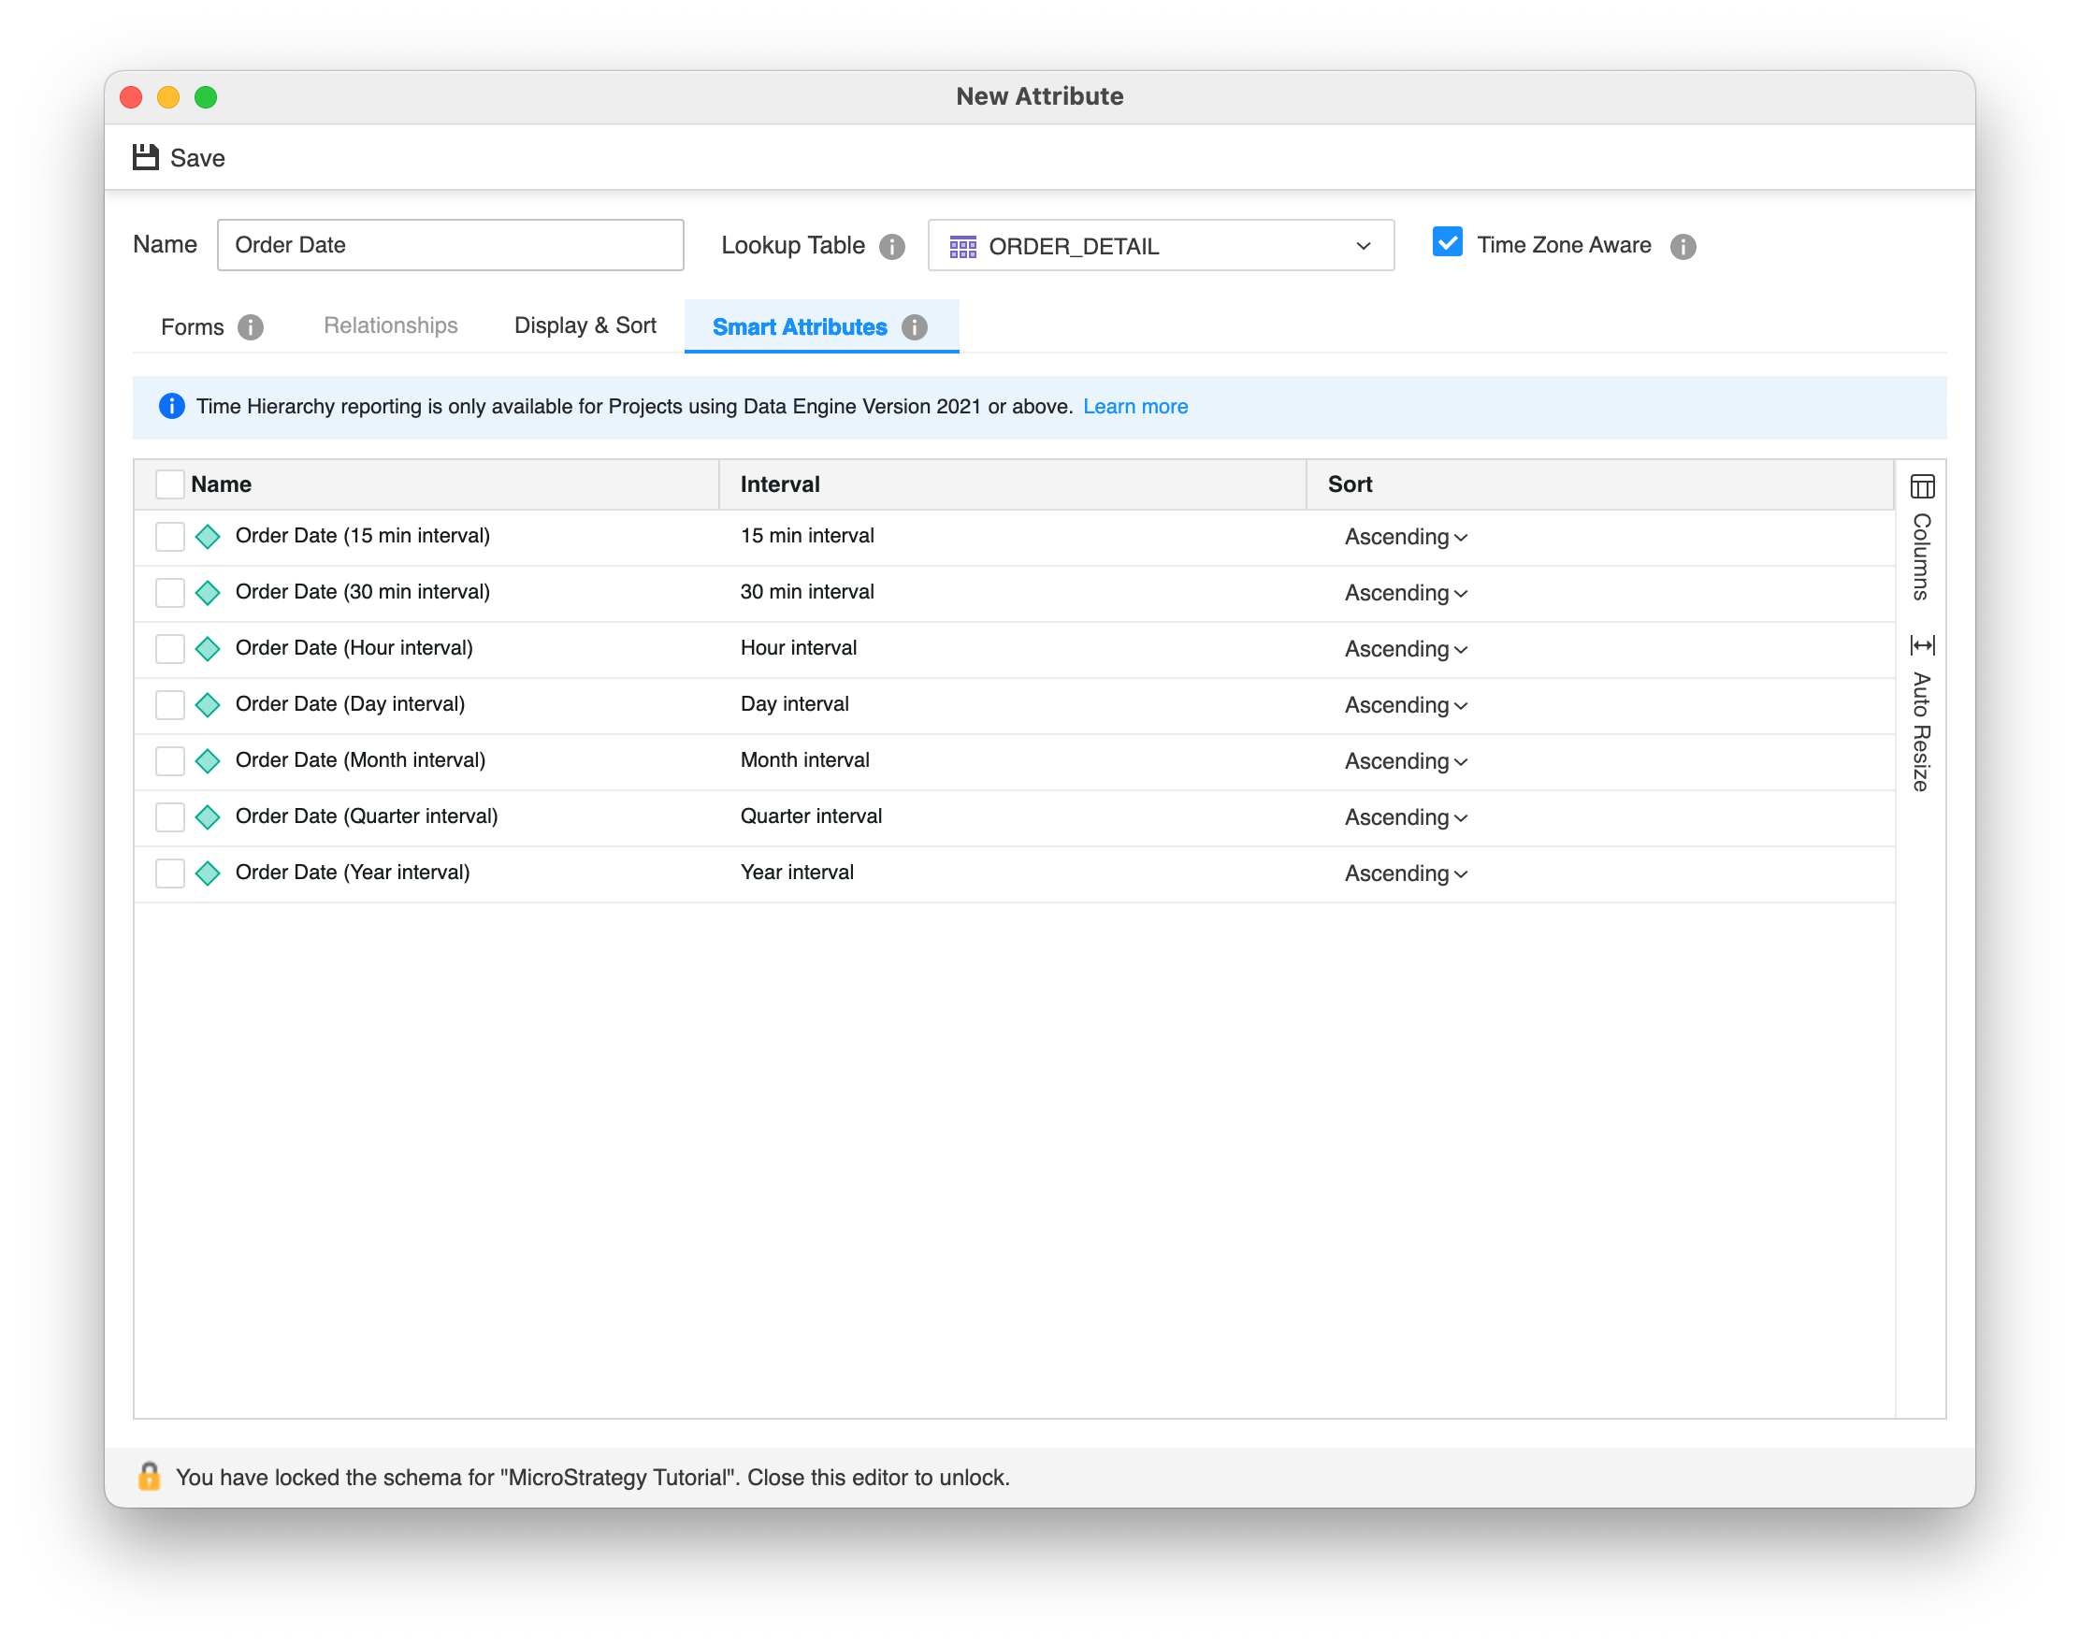Click diamond icon of Order Date (Year interval)
The height and width of the screenshot is (1646, 2080).
[209, 874]
